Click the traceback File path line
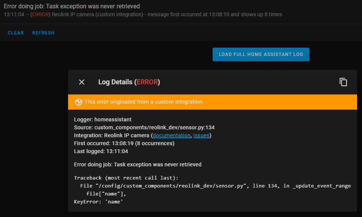Viewport: 362px width, 217px height. [215, 186]
